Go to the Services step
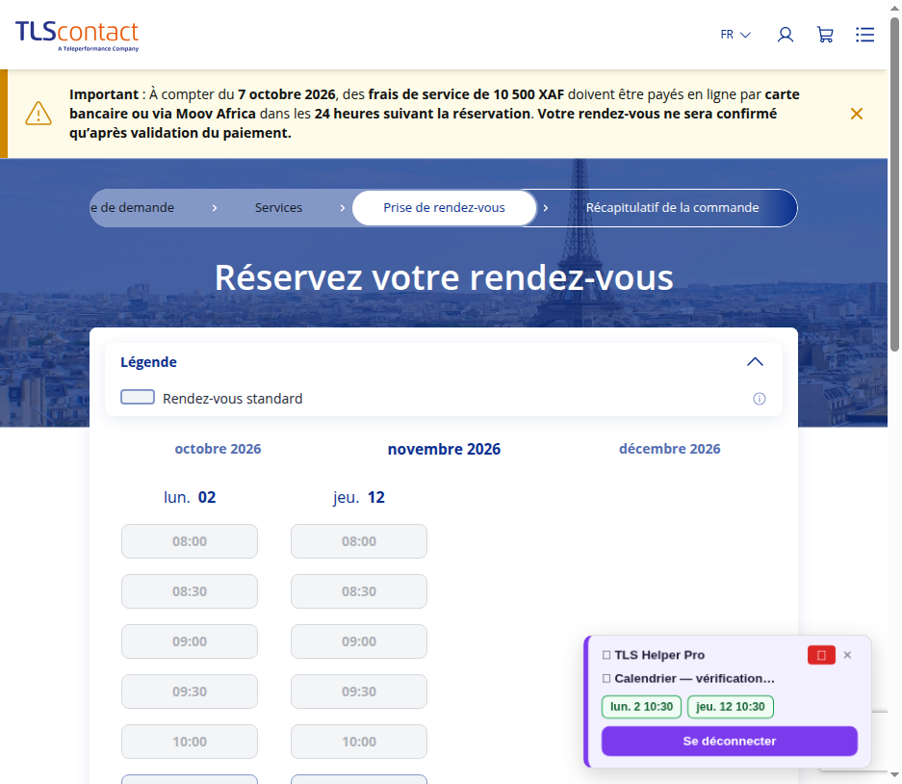902x784 pixels. point(278,208)
